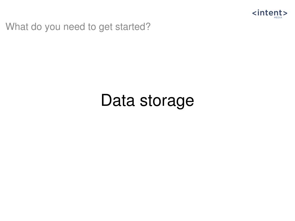Image resolution: width=295 pixels, height=221 pixels.
Task: Select the slide title "What do you need to get started?"
Action: pos(78,27)
